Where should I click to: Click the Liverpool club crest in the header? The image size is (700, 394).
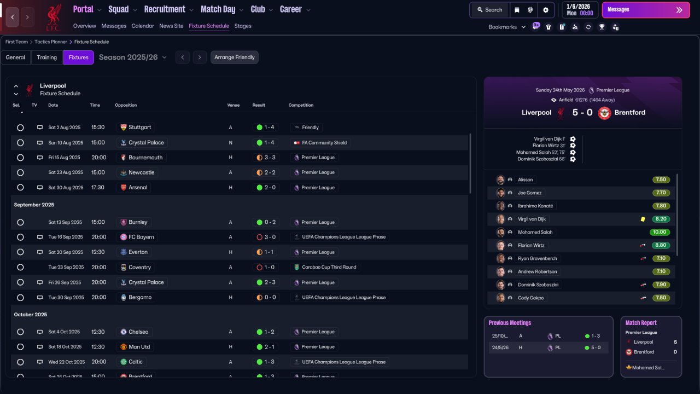[x=53, y=17]
